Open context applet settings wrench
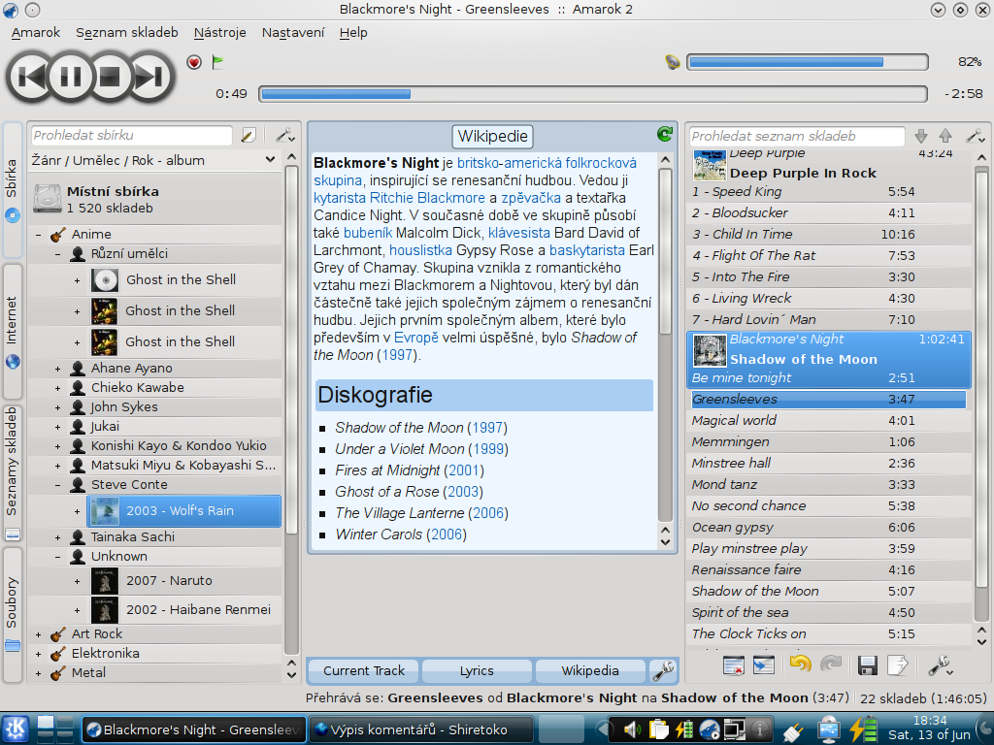 [x=663, y=670]
